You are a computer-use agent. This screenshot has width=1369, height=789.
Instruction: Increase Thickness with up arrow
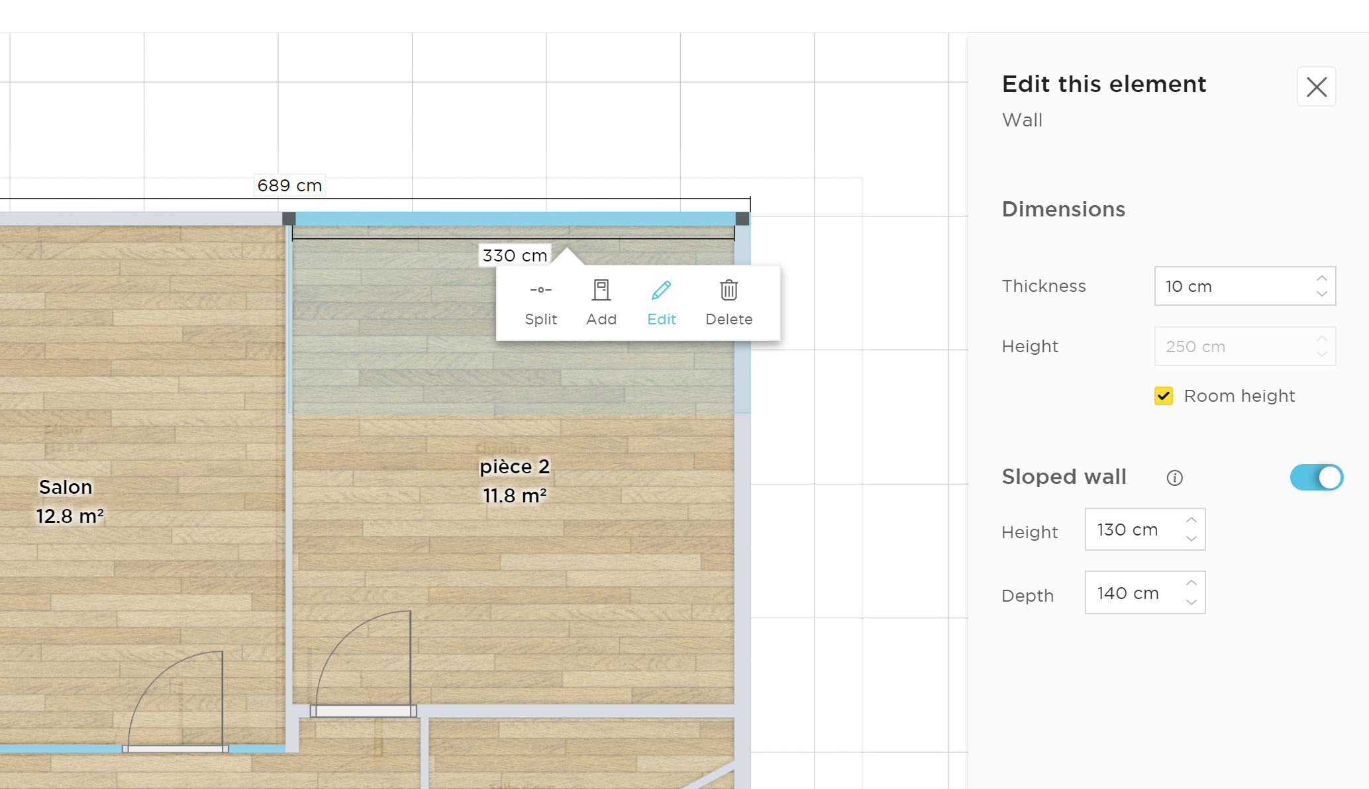[1321, 278]
